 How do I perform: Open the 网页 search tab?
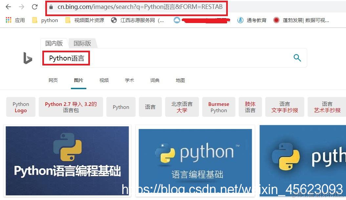coord(53,80)
